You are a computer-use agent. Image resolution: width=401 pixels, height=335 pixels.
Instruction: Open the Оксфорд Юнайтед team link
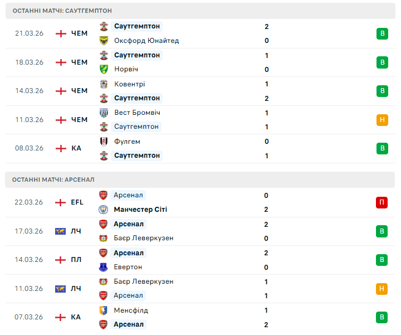pyautogui.click(x=146, y=41)
